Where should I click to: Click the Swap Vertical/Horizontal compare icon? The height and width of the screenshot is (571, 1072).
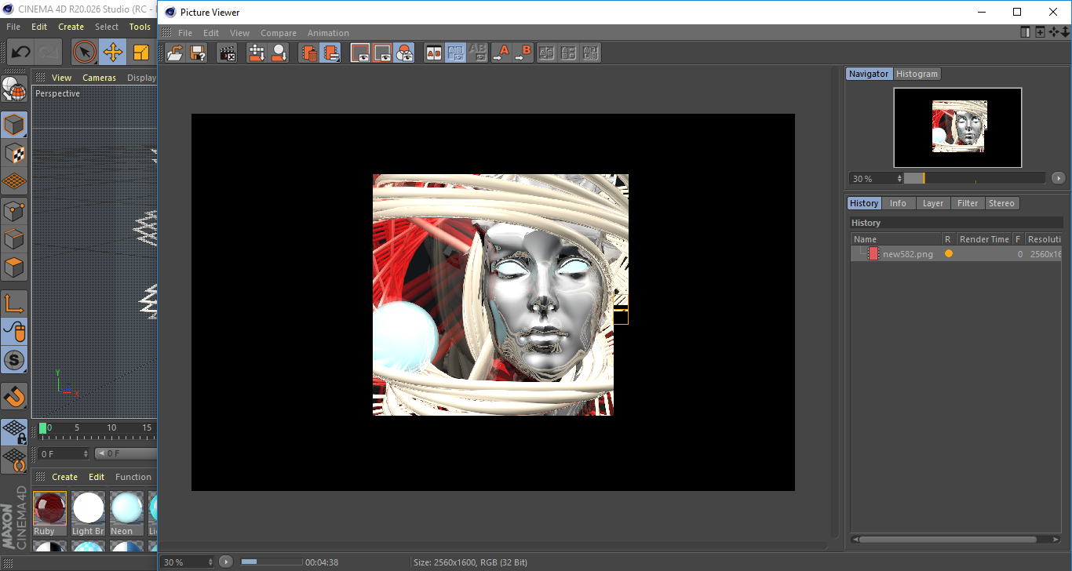[x=547, y=53]
